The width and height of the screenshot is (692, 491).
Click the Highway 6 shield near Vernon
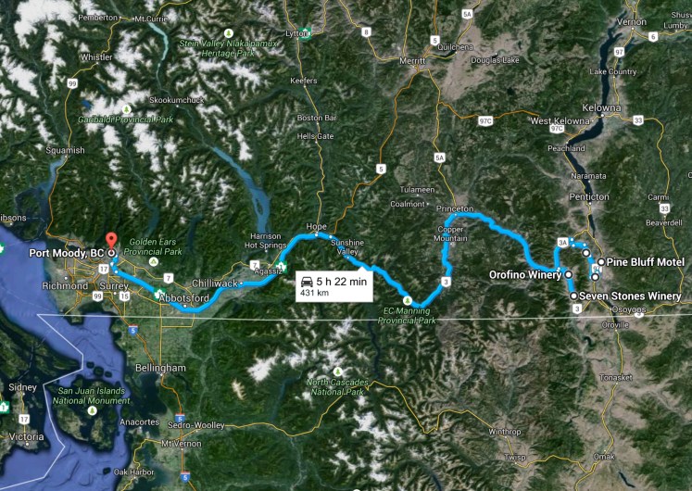click(653, 37)
